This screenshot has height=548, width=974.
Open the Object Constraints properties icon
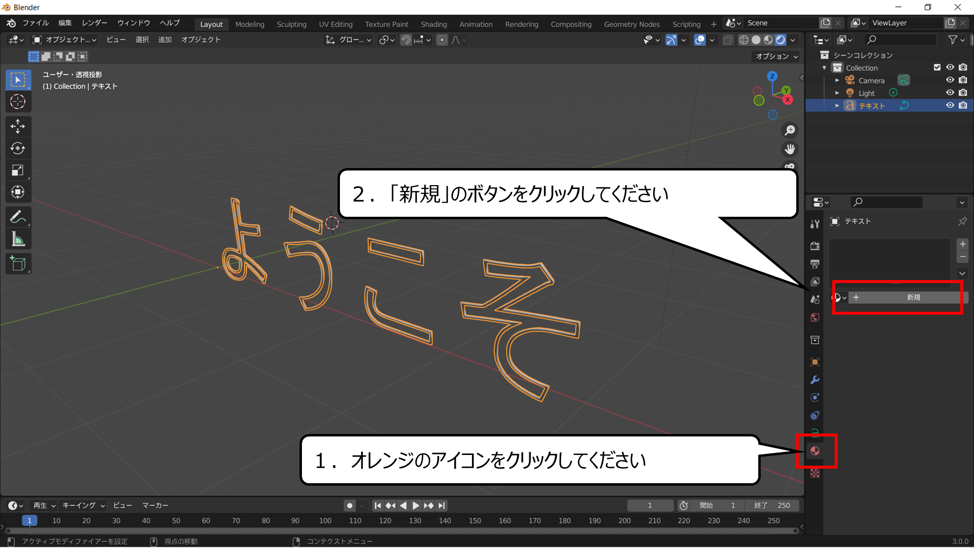pos(815,416)
